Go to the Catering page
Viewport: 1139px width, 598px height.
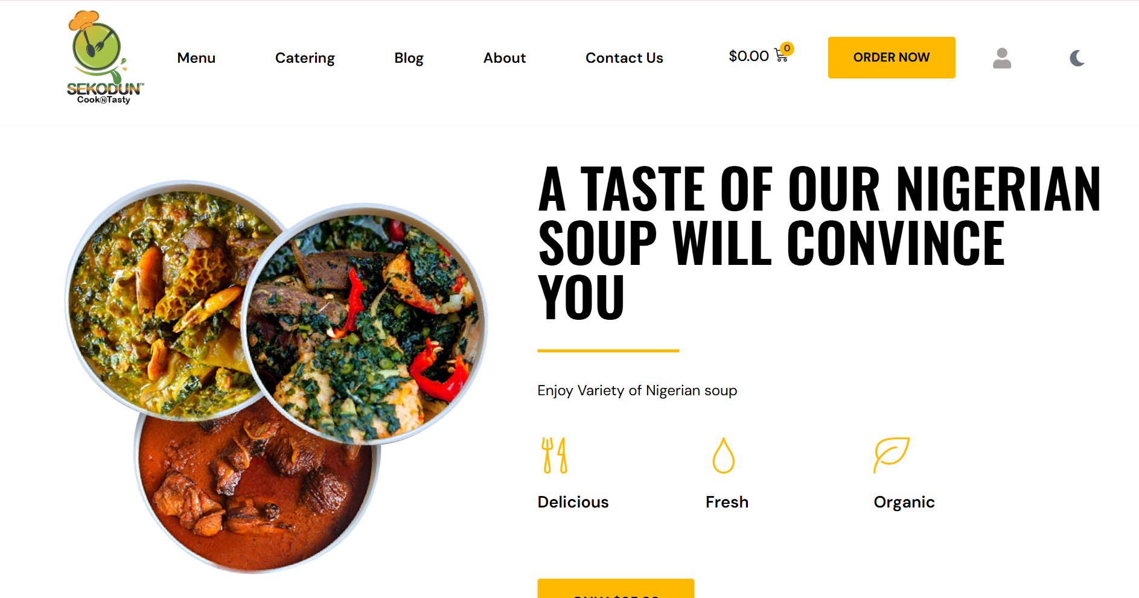coord(305,58)
